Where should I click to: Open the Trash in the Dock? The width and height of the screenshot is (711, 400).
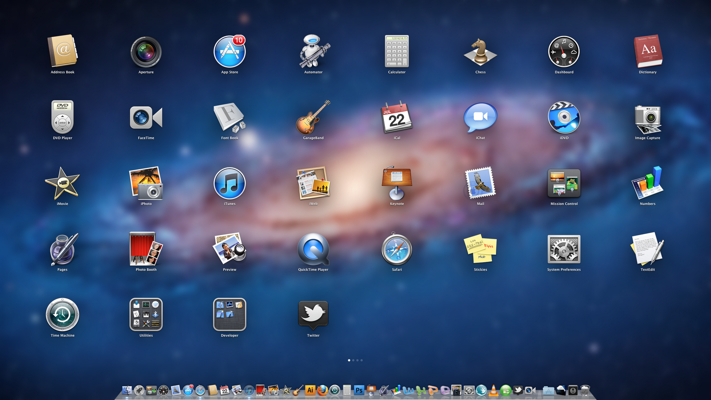[585, 390]
